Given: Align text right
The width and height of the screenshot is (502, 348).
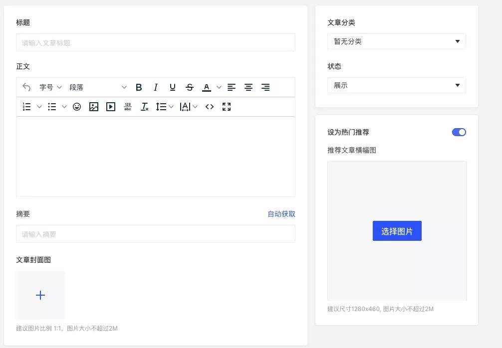Looking at the screenshot, I should pos(265,87).
